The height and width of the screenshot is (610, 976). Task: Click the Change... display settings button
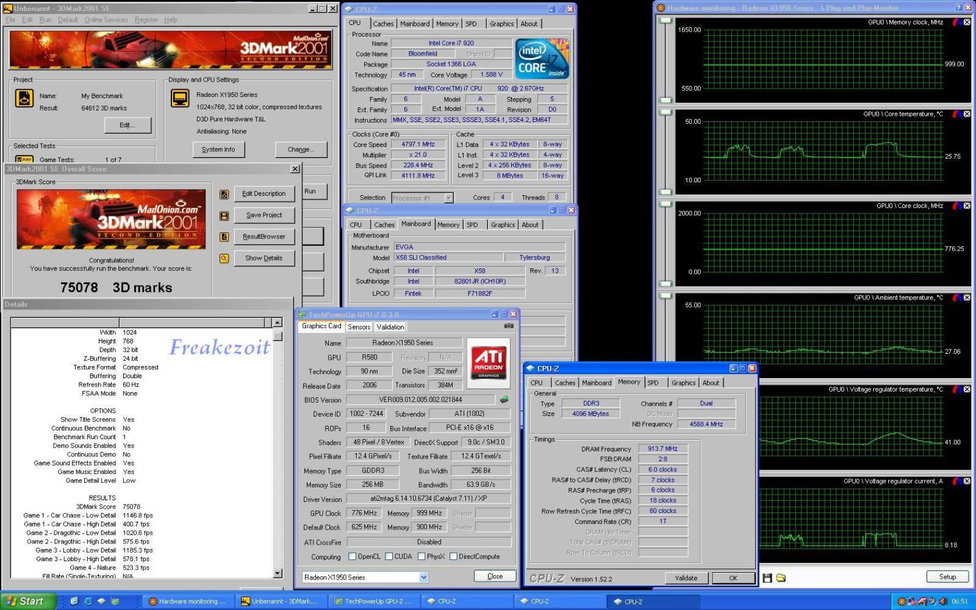(x=301, y=149)
